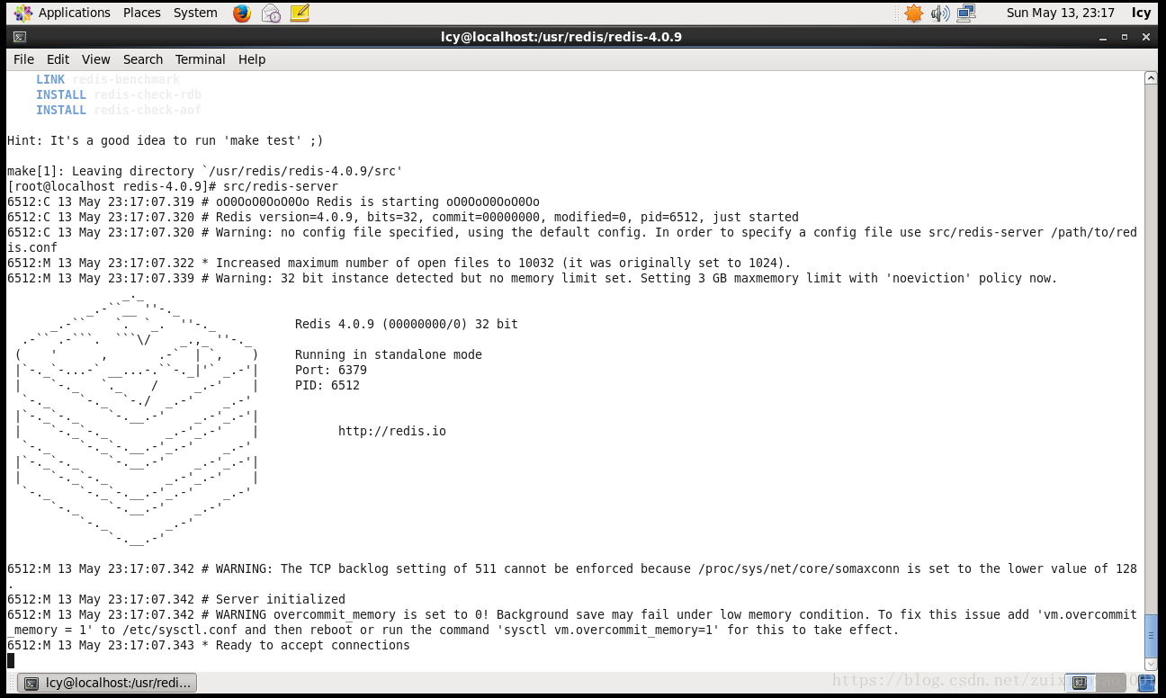The width and height of the screenshot is (1166, 698).
Task: Minimize the terminal window
Action: point(1103,37)
